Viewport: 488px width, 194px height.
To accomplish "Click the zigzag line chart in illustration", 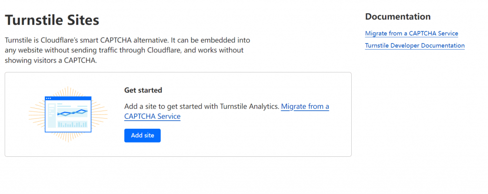I will point(72,112).
